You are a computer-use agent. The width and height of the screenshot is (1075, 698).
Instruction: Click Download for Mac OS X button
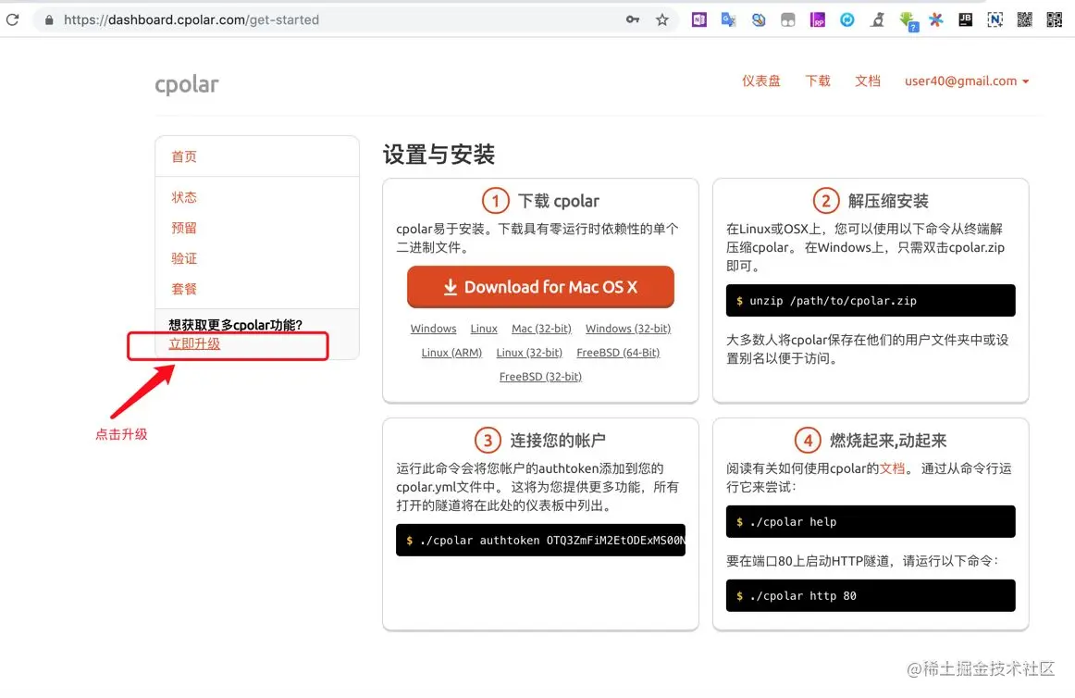tap(540, 287)
